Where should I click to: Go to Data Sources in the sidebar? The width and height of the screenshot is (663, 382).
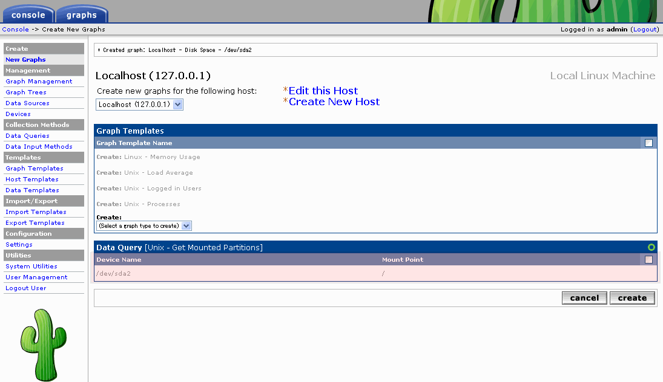(27, 103)
